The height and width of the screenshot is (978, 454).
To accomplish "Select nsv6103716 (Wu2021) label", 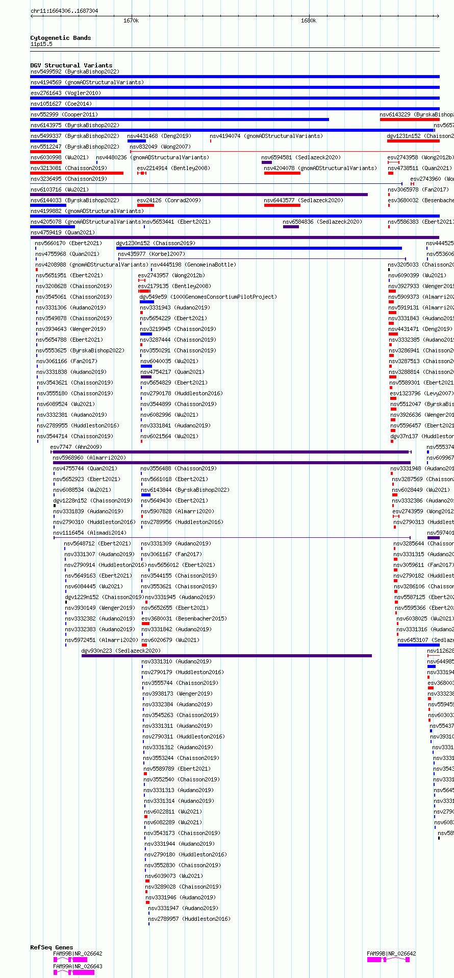I will [59, 189].
